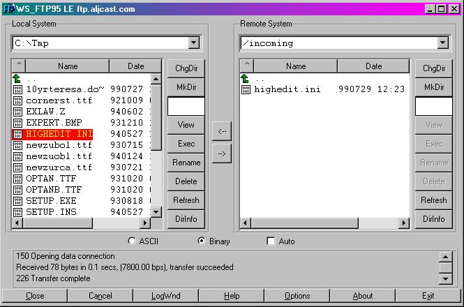464x307 pixels.
Task: Click local list scroll-down arrow
Action: coord(156,211)
